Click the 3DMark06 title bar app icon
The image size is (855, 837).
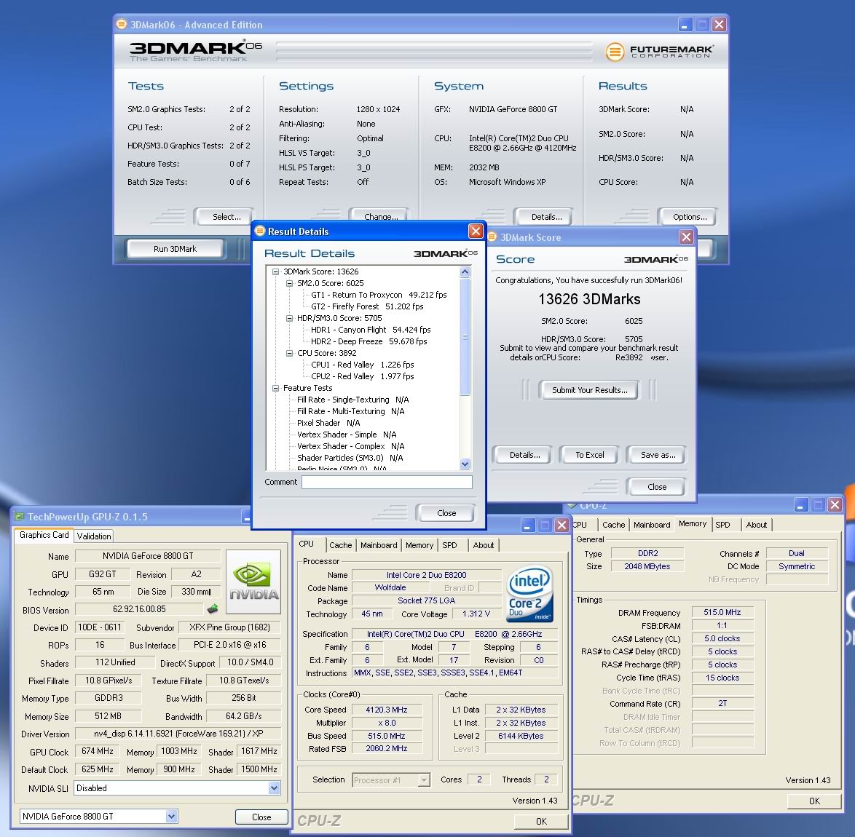[x=122, y=25]
